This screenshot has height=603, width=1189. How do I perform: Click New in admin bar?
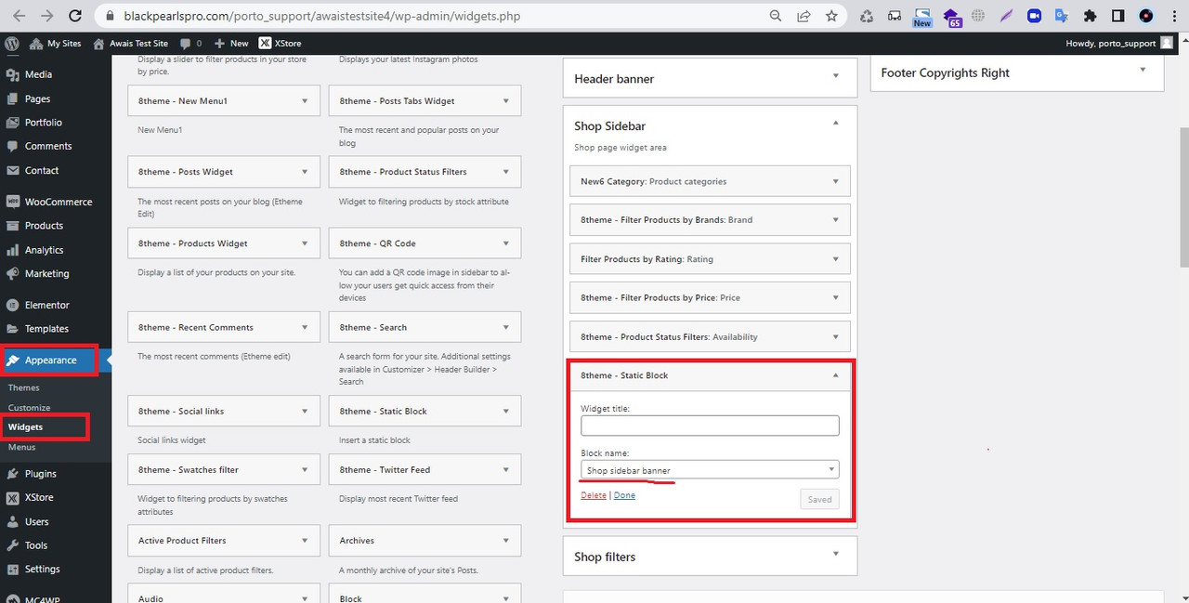pyautogui.click(x=231, y=43)
